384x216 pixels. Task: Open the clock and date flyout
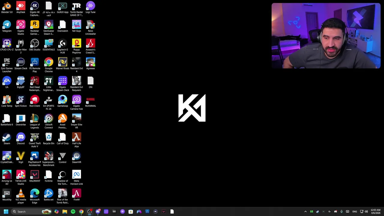pyautogui.click(x=376, y=211)
